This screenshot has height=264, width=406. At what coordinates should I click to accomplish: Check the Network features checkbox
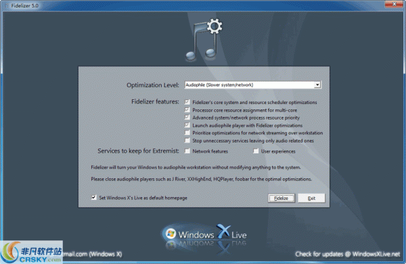point(187,151)
